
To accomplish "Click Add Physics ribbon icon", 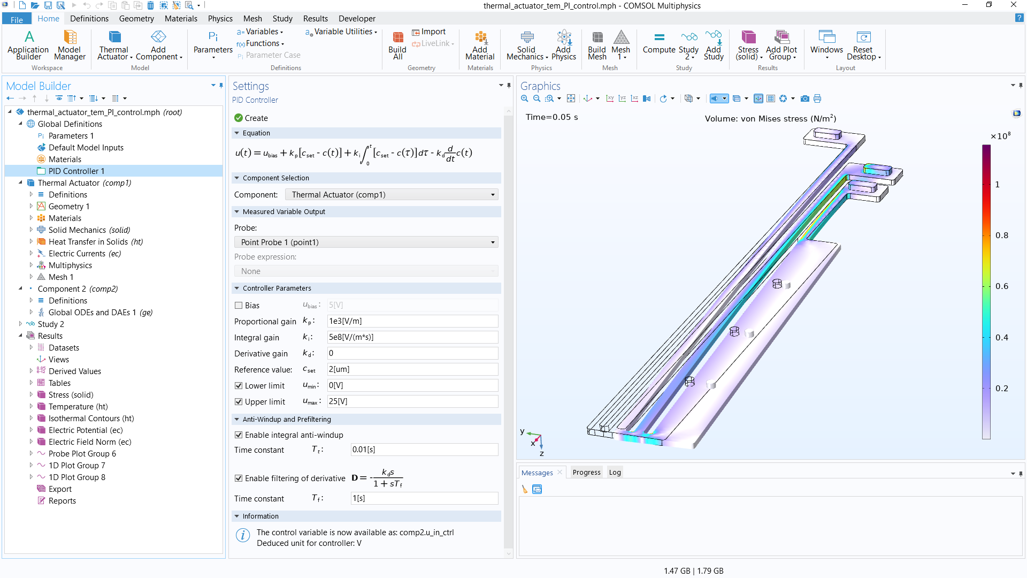I will click(x=564, y=44).
